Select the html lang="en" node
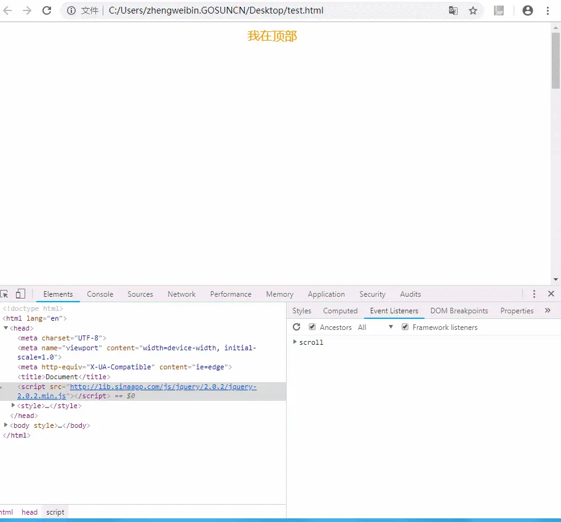Screen dimensions: 561x522 point(34,318)
